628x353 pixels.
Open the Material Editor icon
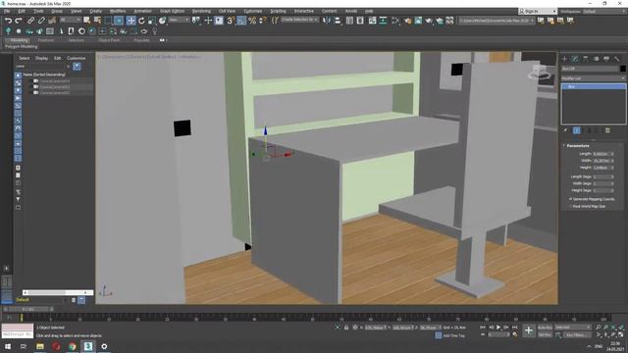click(396, 21)
